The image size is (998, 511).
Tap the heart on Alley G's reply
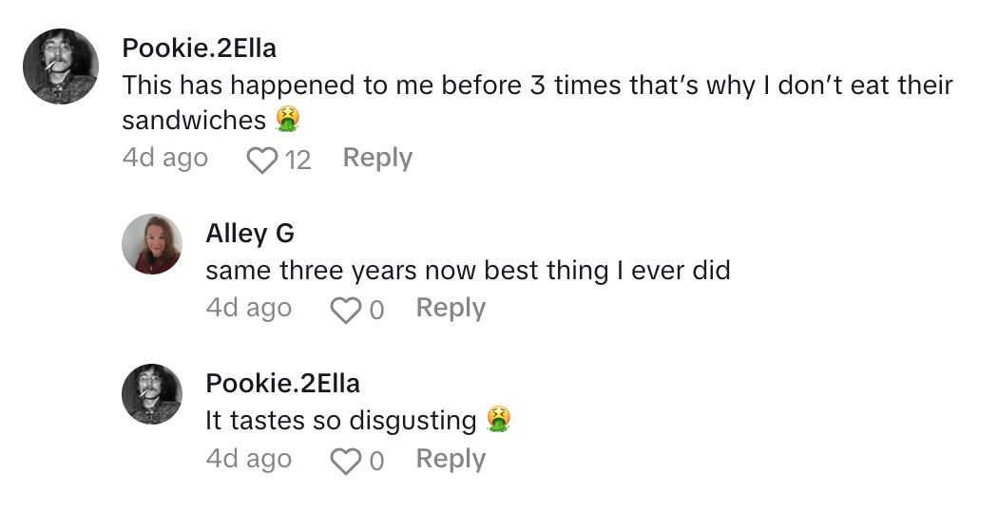coord(343,309)
